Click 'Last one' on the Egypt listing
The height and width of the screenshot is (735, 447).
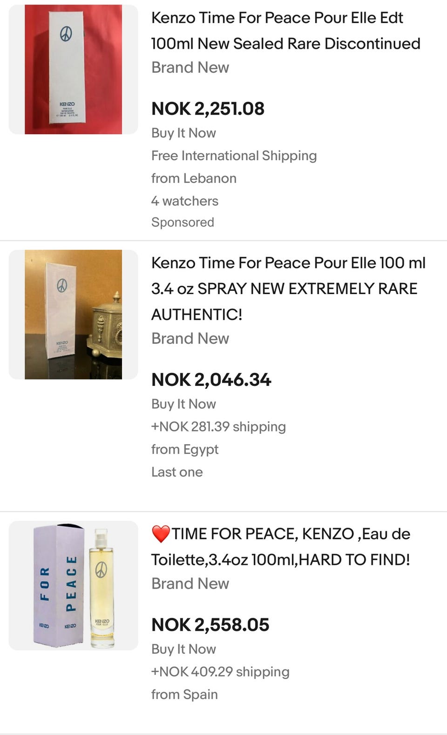coord(177,472)
